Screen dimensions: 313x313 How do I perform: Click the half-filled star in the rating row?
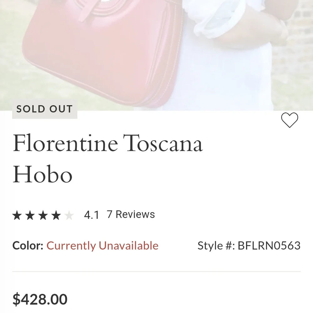coord(69,215)
